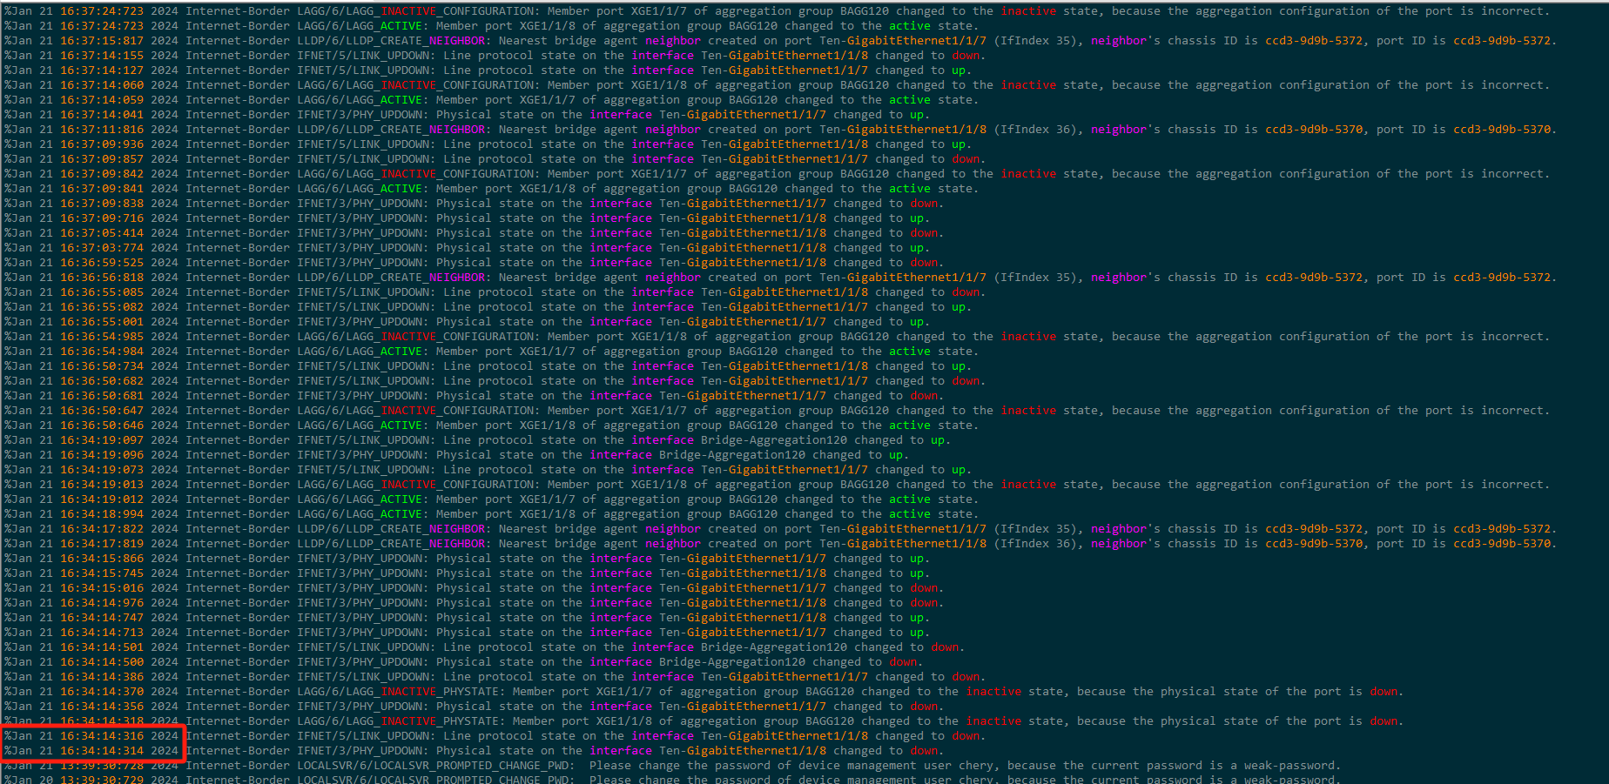Click the 16:36:50:681 timestamp
Image resolution: width=1609 pixels, height=784 pixels.
click(x=102, y=396)
